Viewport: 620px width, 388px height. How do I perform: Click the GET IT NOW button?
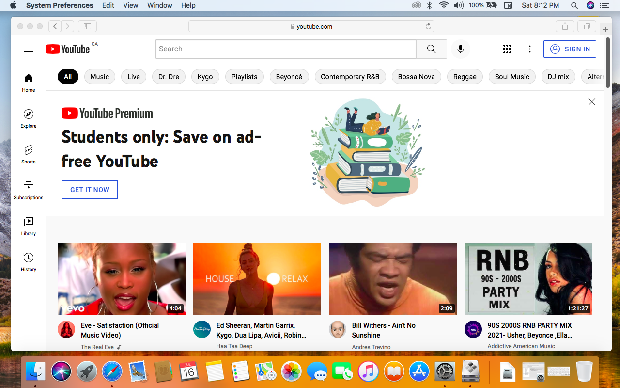pyautogui.click(x=90, y=190)
